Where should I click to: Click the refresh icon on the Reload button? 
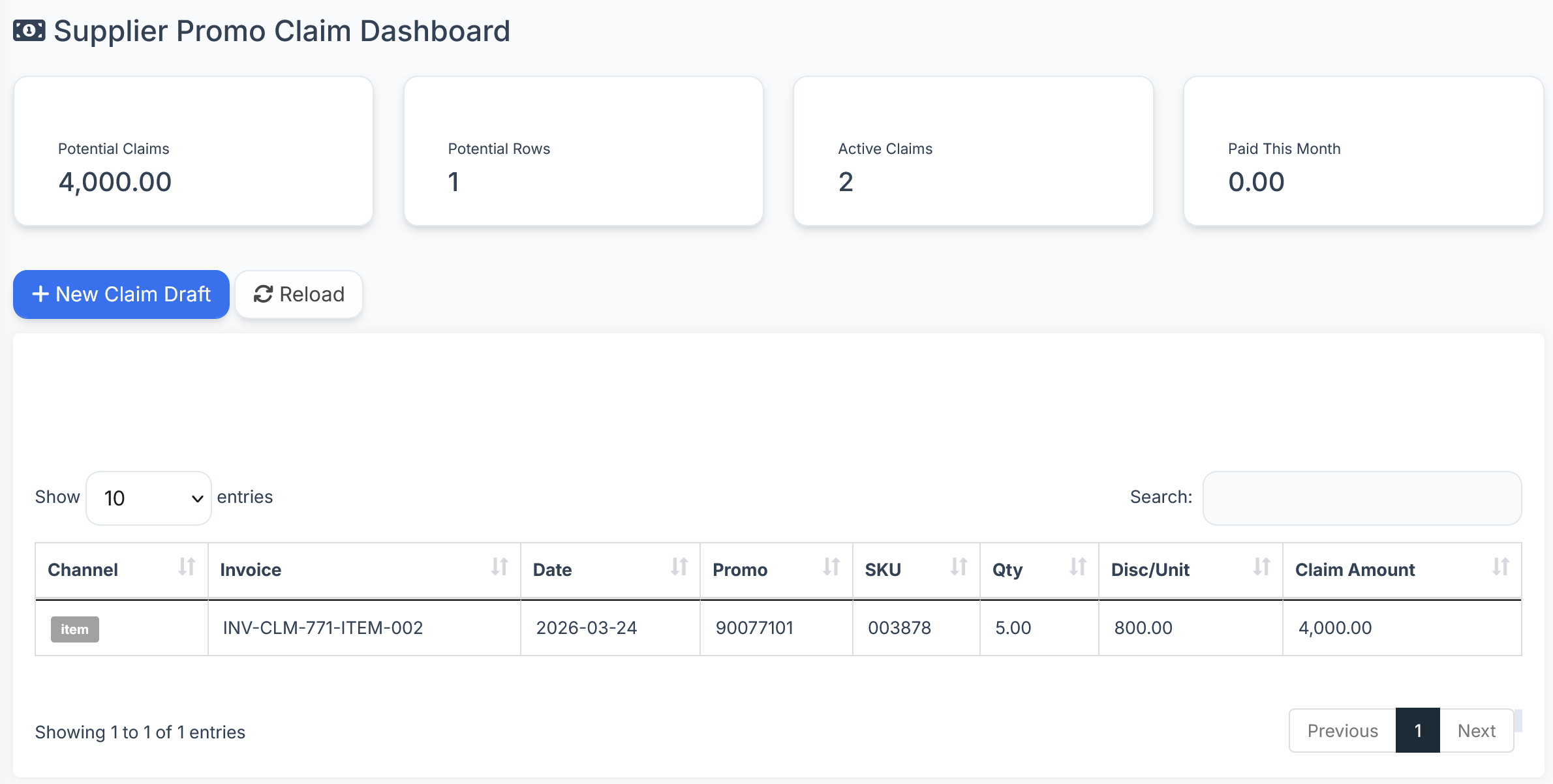point(263,294)
